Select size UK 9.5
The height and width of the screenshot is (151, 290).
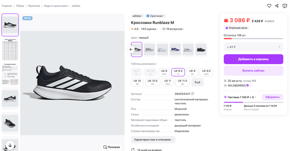pyautogui.click(x=206, y=72)
